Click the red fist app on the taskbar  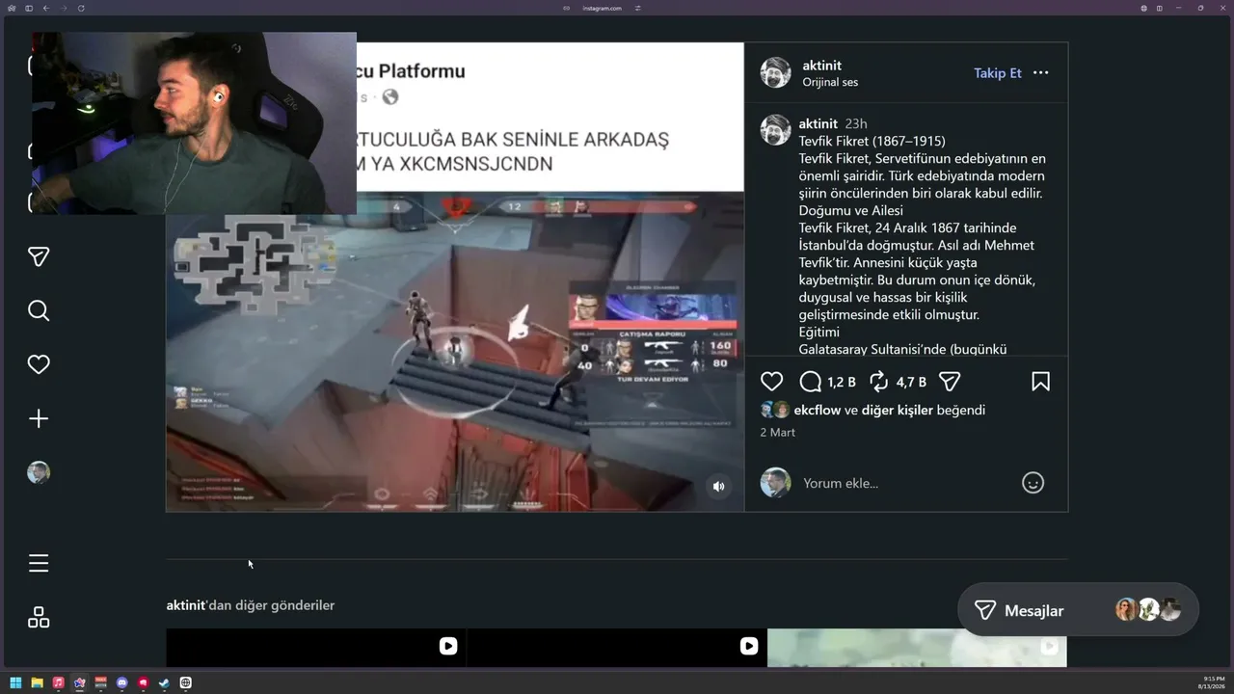(x=143, y=682)
